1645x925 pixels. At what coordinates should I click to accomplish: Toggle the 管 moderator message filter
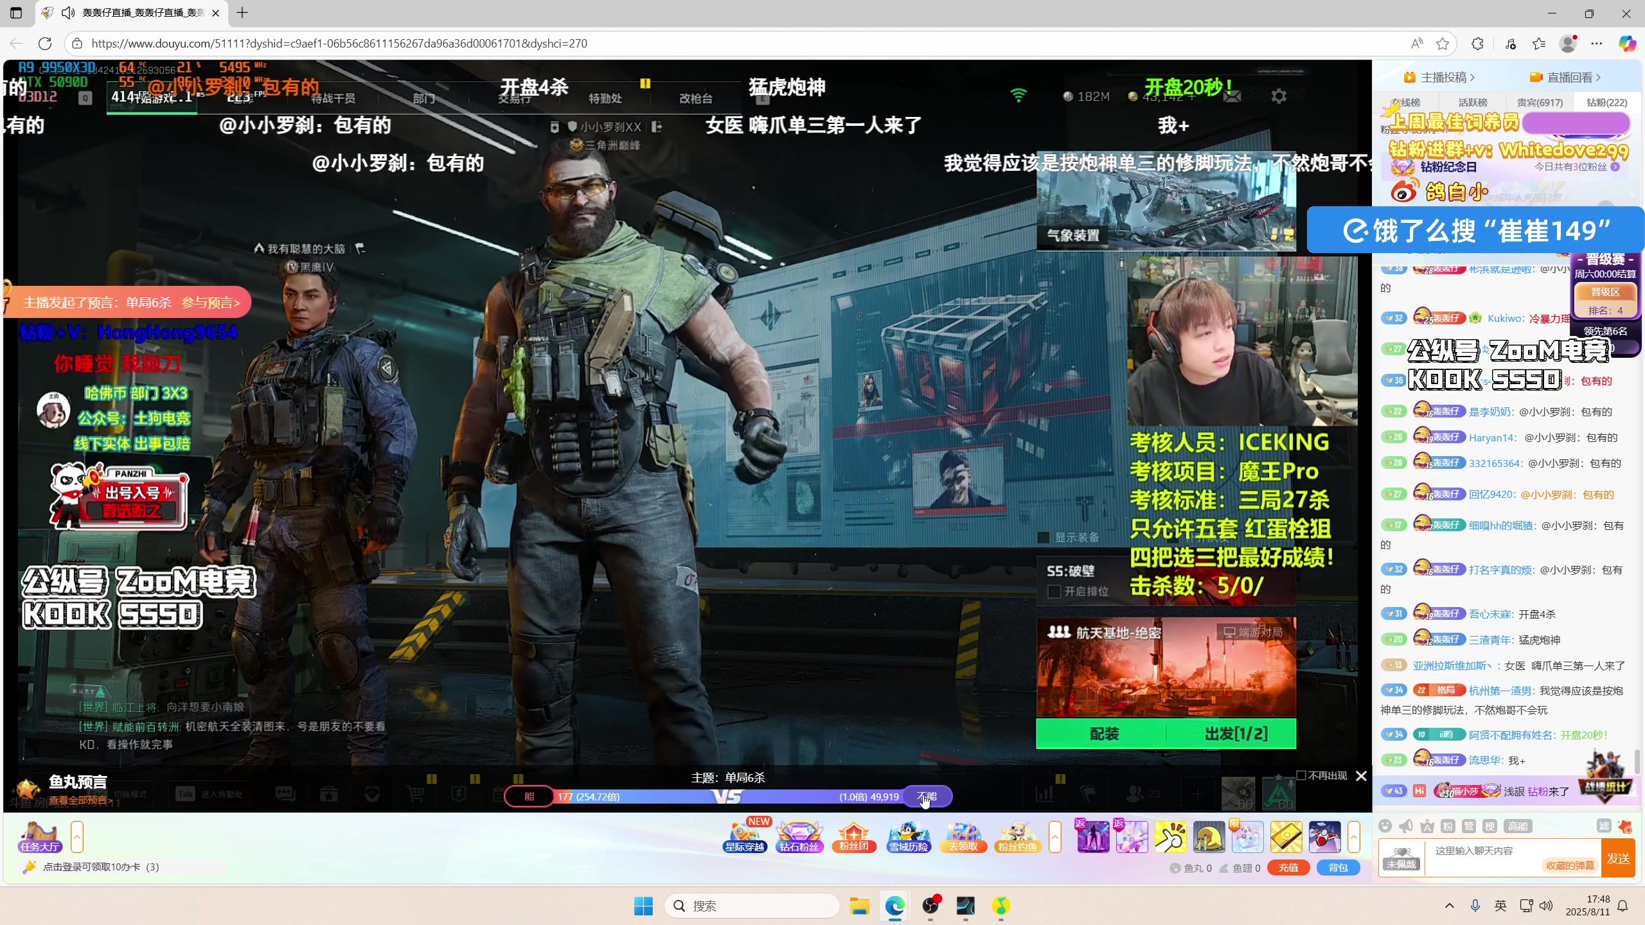(1469, 826)
